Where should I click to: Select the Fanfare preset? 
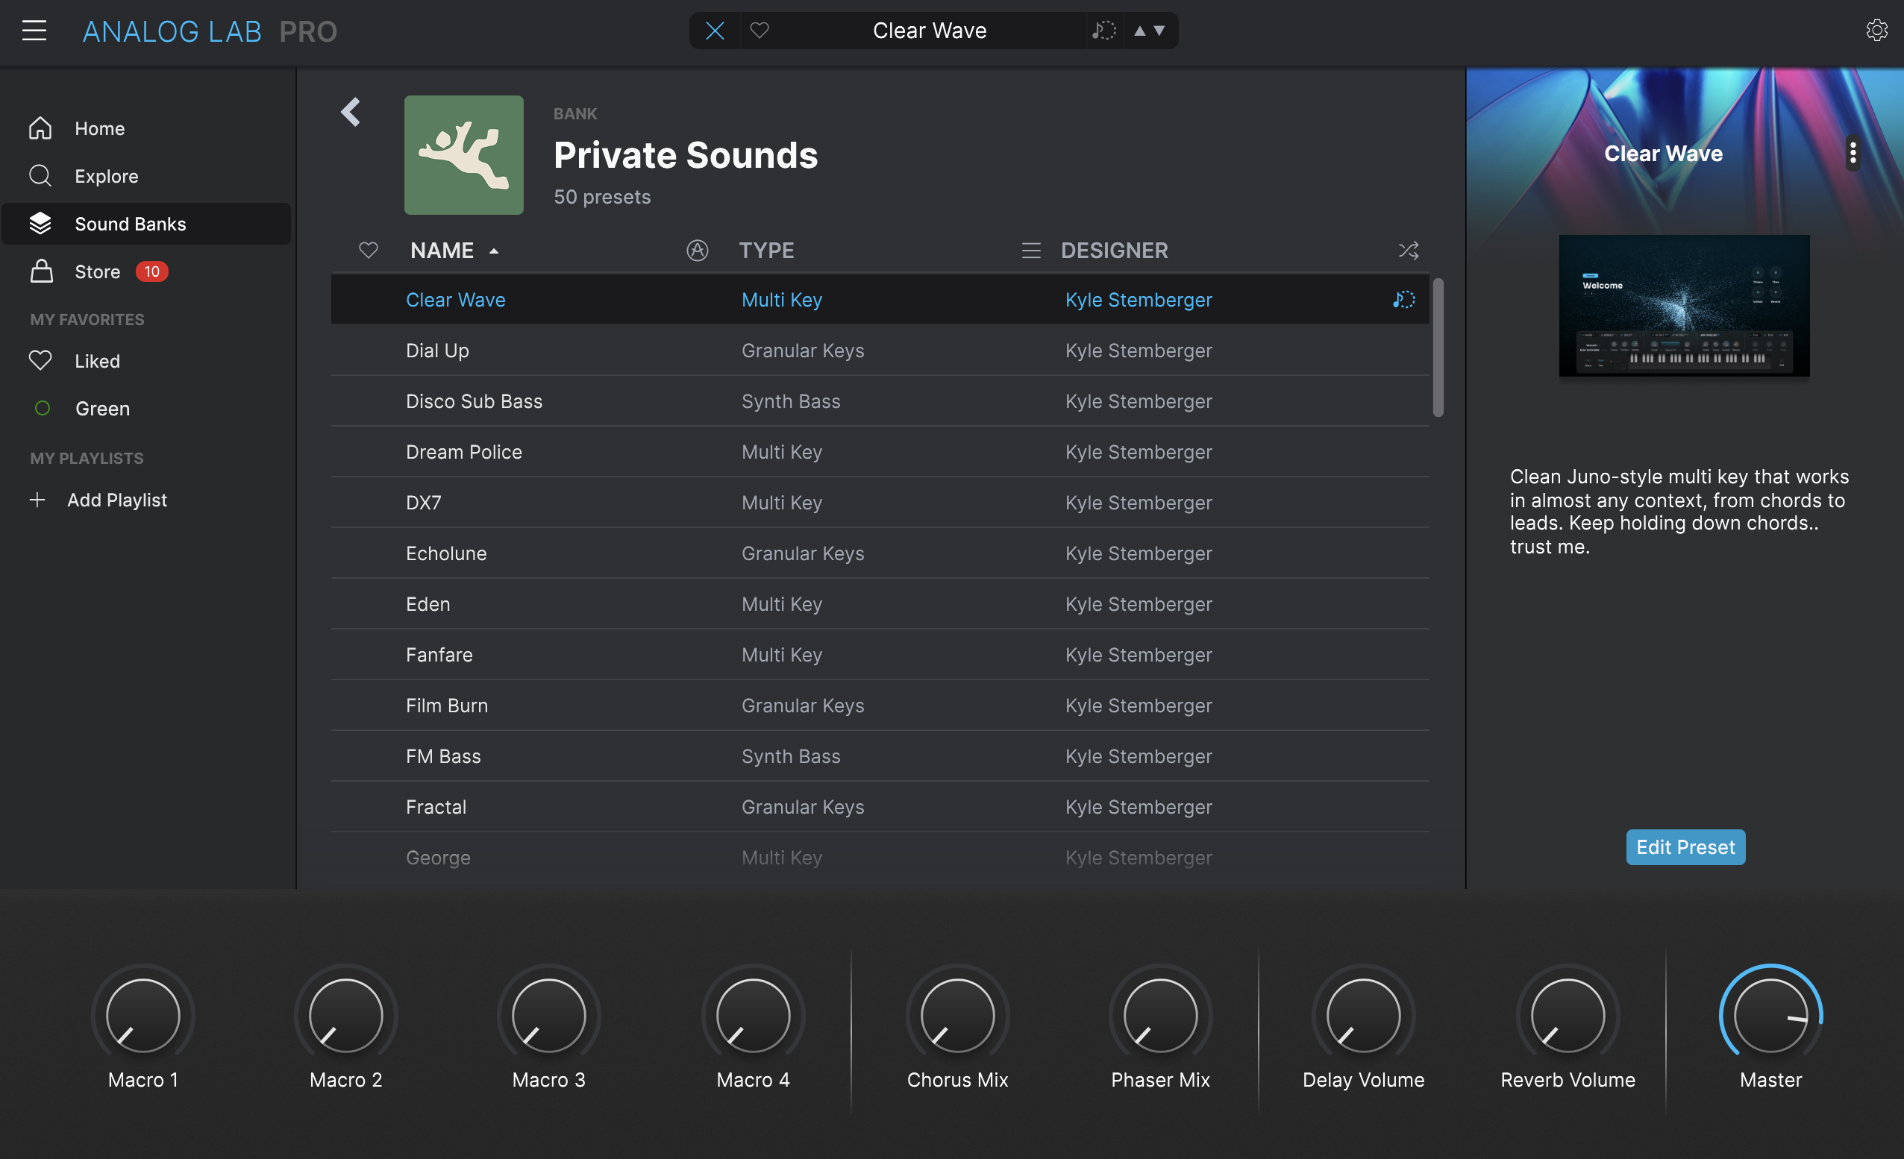point(880,656)
